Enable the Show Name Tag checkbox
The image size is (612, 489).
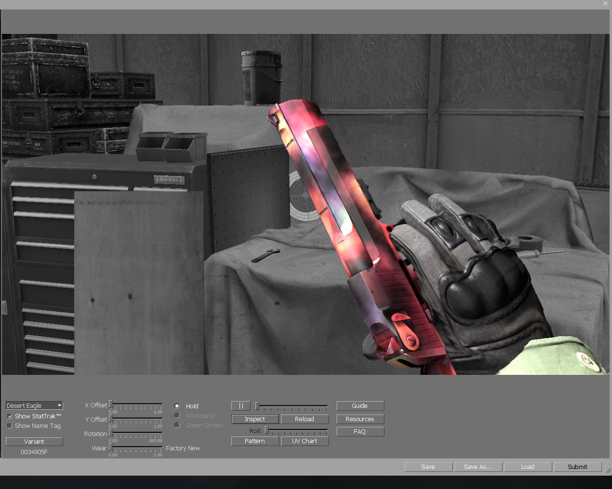click(10, 426)
